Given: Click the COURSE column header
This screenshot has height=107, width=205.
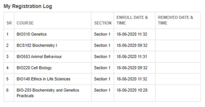Looking at the screenshot, I should click(25, 23).
